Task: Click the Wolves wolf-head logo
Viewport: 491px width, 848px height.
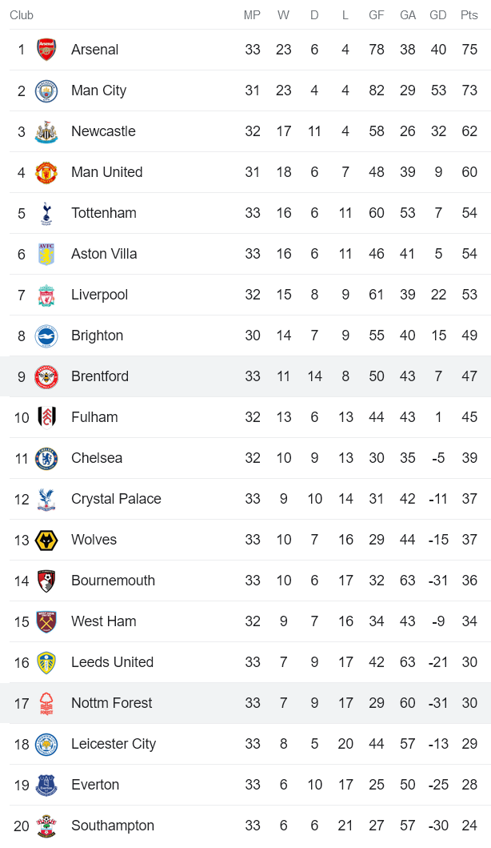Action: (46, 540)
